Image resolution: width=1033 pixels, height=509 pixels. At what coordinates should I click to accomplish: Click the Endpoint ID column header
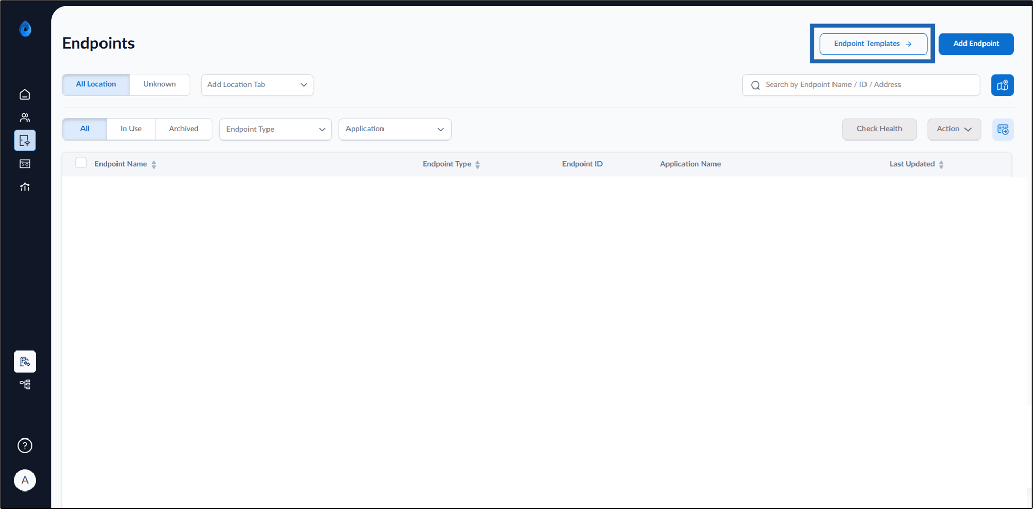point(582,164)
